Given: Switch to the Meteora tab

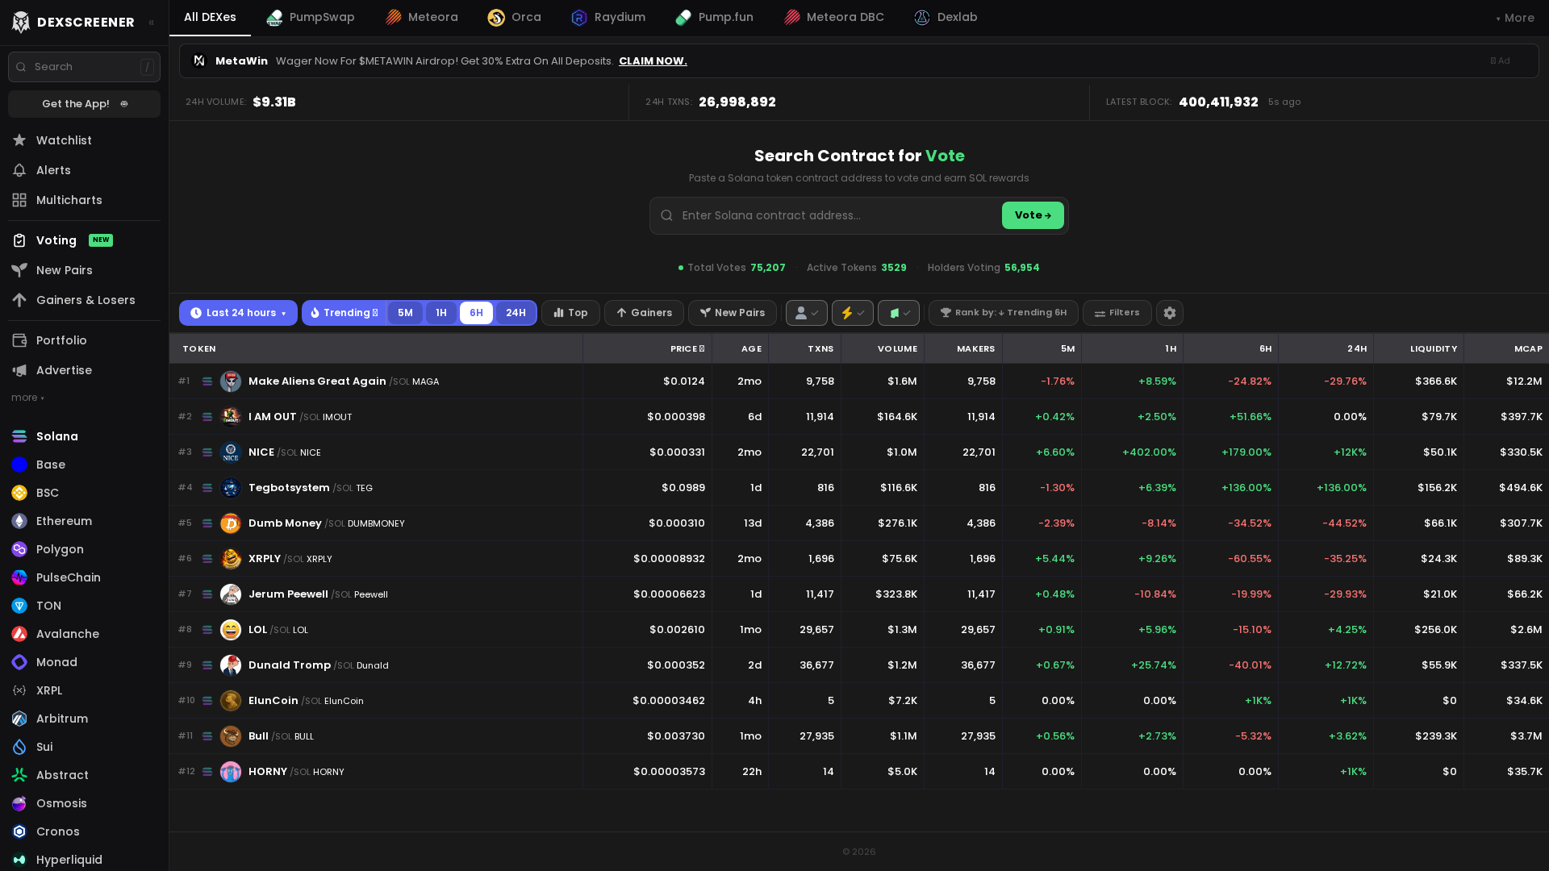Looking at the screenshot, I should click(x=422, y=18).
